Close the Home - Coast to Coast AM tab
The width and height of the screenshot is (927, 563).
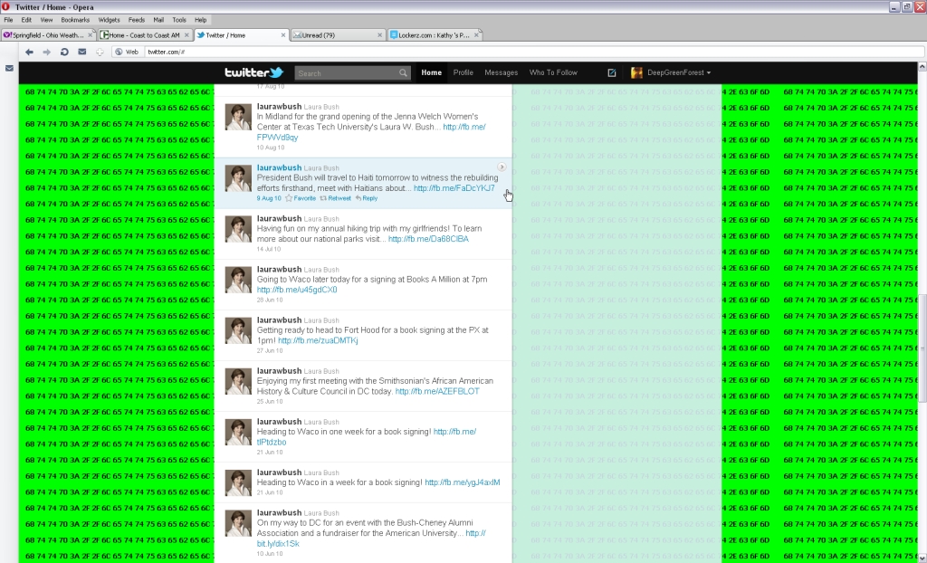pyautogui.click(x=186, y=35)
